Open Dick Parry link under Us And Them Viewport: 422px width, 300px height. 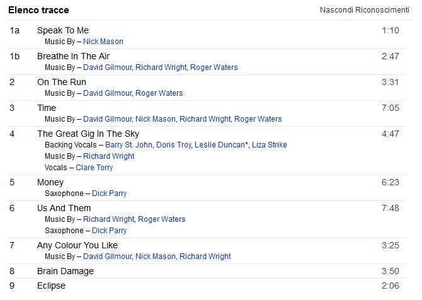point(109,231)
